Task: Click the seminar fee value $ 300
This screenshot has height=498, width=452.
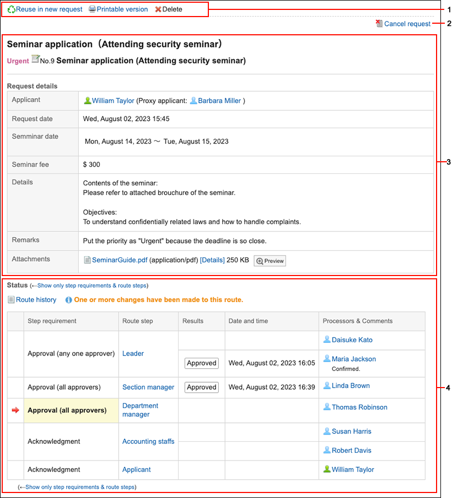Action: [x=92, y=165]
